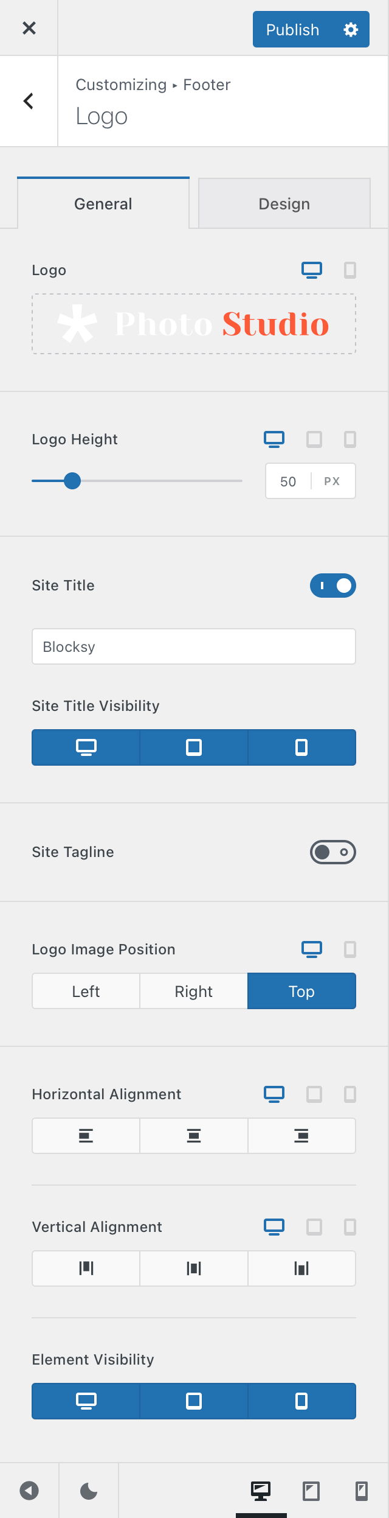389x1518 pixels.
Task: Turn off Site Title switch
Action: click(x=333, y=586)
